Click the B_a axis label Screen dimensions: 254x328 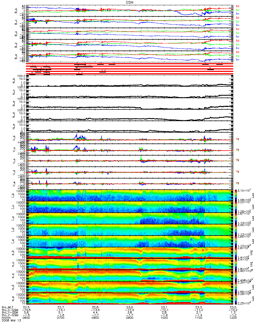coord(16,33)
